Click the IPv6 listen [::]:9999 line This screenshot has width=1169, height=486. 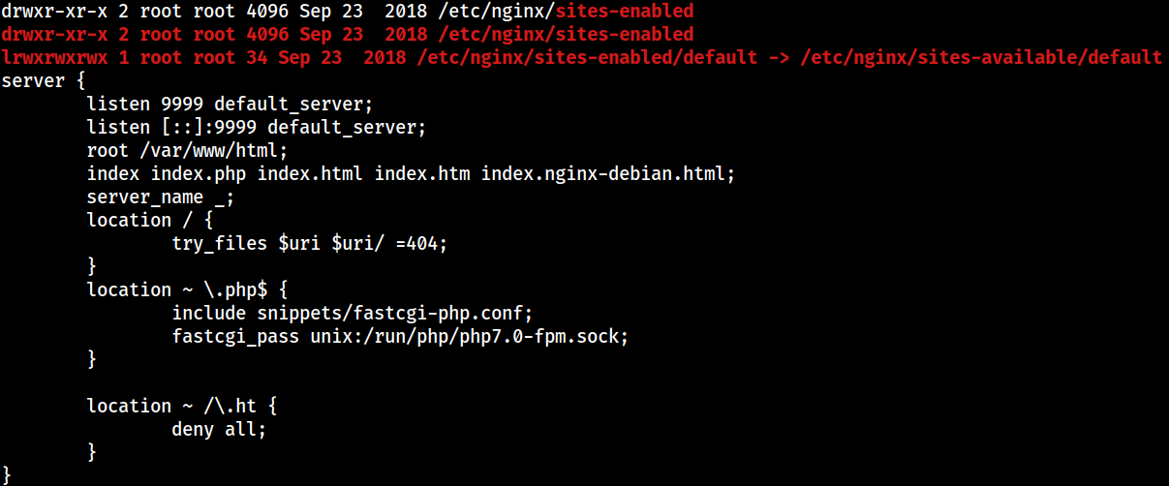[257, 127]
